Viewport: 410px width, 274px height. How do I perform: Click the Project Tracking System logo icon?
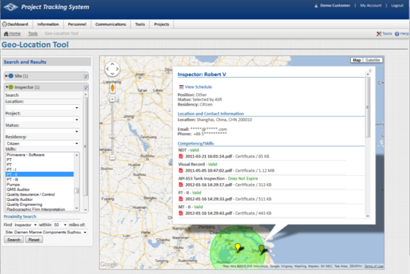(x=10, y=7)
